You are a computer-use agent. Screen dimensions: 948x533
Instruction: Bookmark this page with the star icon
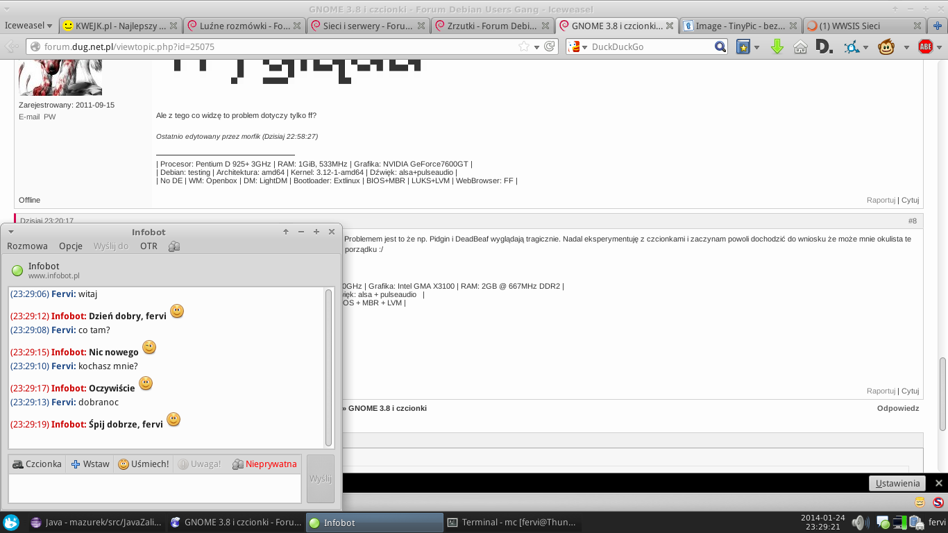click(524, 47)
